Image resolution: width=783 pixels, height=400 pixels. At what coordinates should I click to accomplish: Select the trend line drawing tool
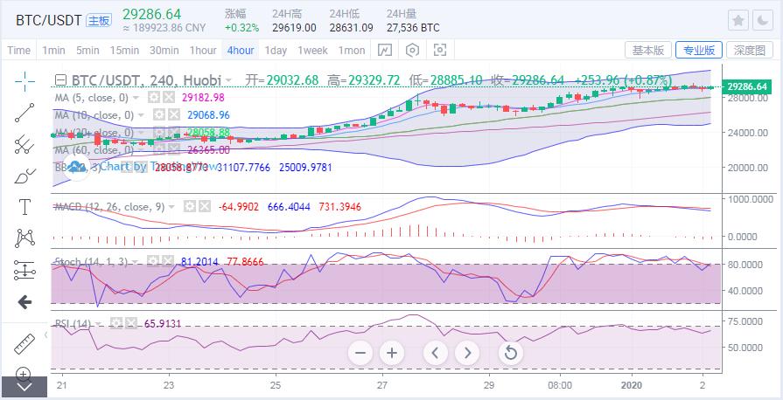point(24,113)
